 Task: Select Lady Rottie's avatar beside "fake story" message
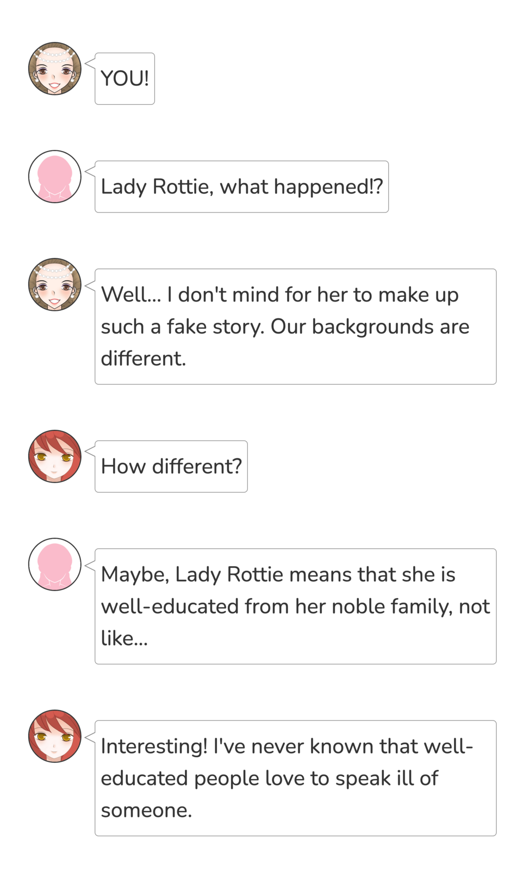pyautogui.click(x=54, y=285)
